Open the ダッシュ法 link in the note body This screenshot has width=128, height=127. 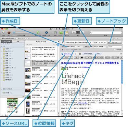click(82, 103)
